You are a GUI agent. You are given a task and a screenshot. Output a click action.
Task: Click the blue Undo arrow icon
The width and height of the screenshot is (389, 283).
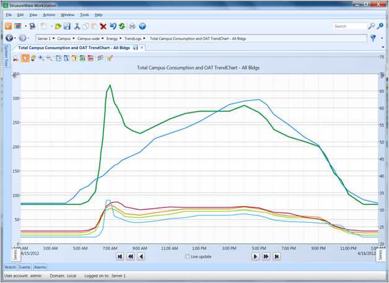(113, 26)
